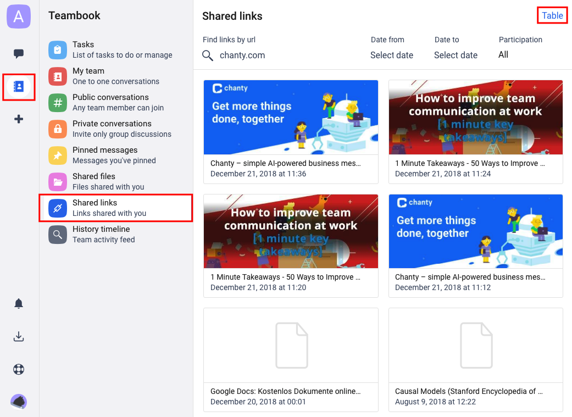The width and height of the screenshot is (572, 417).
Task: Open the Date from date picker
Action: click(392, 55)
